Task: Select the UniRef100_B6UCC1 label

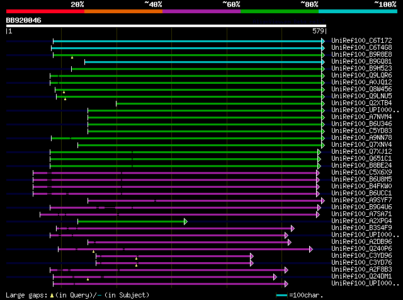Action: 361,193
